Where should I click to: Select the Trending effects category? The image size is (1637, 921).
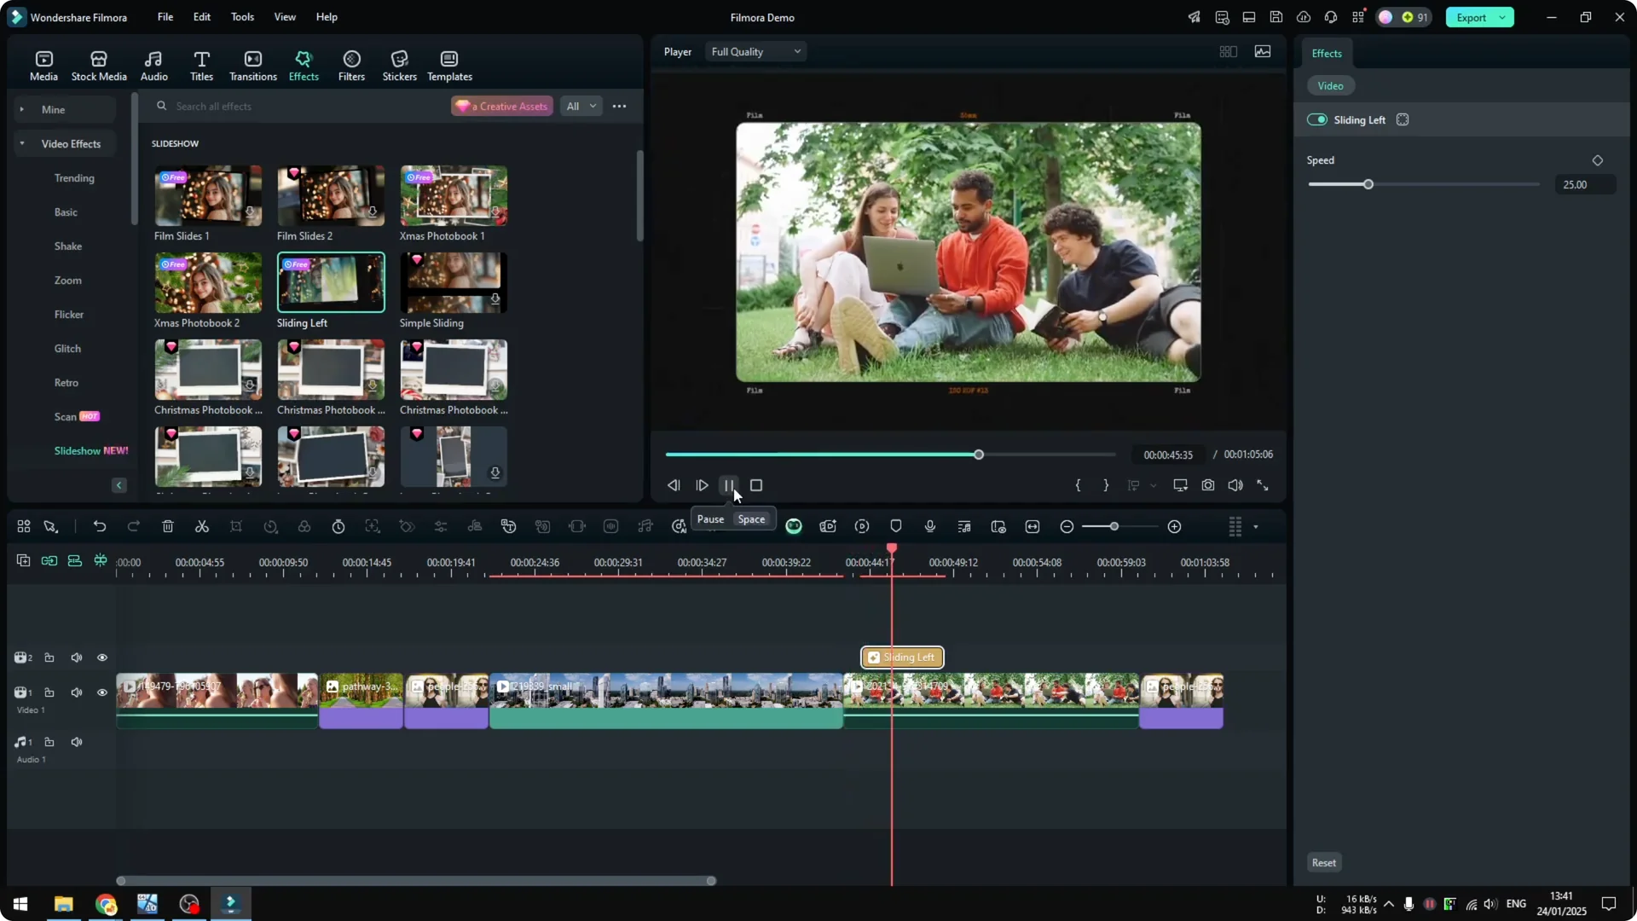(x=74, y=178)
